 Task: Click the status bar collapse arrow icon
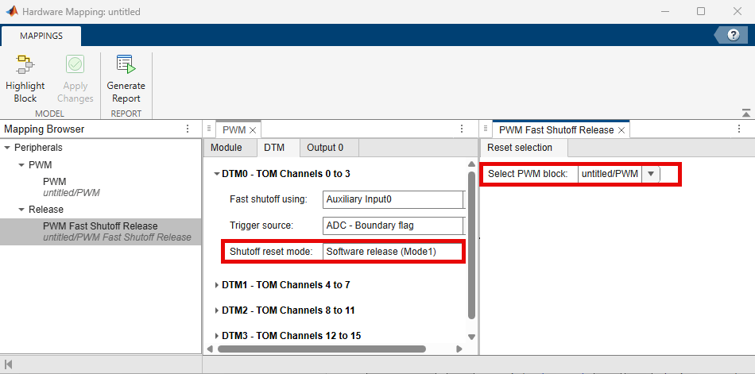pyautogui.click(x=8, y=364)
